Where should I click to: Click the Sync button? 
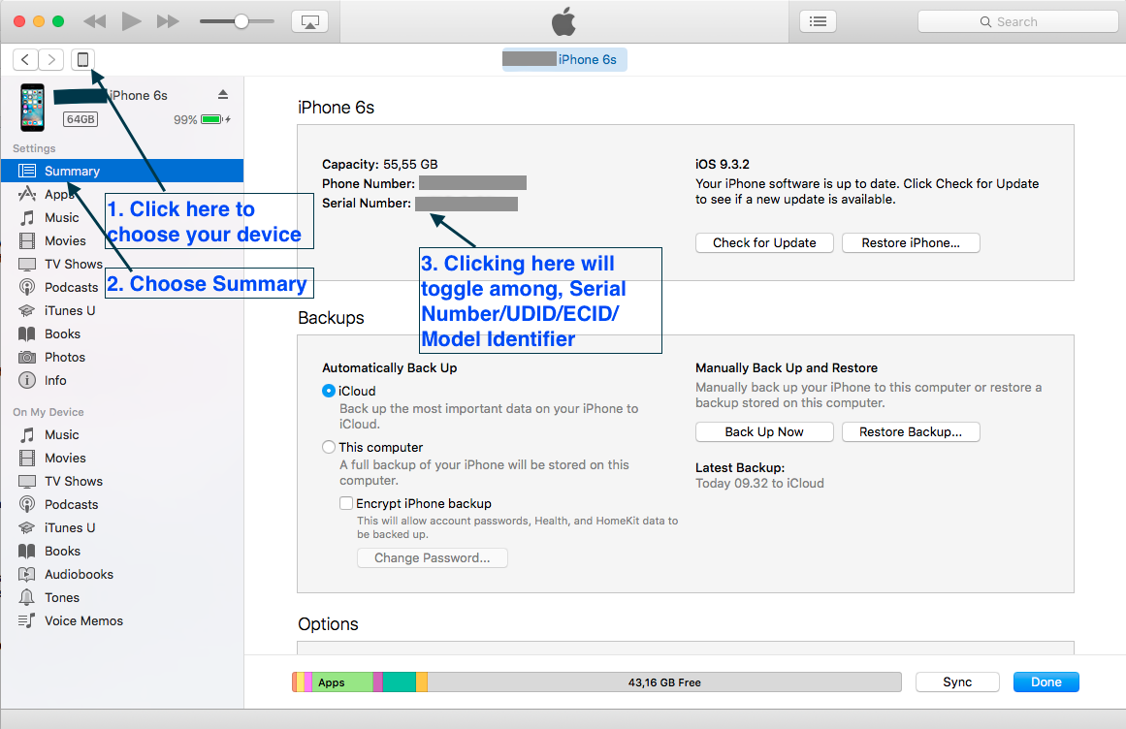click(x=957, y=681)
